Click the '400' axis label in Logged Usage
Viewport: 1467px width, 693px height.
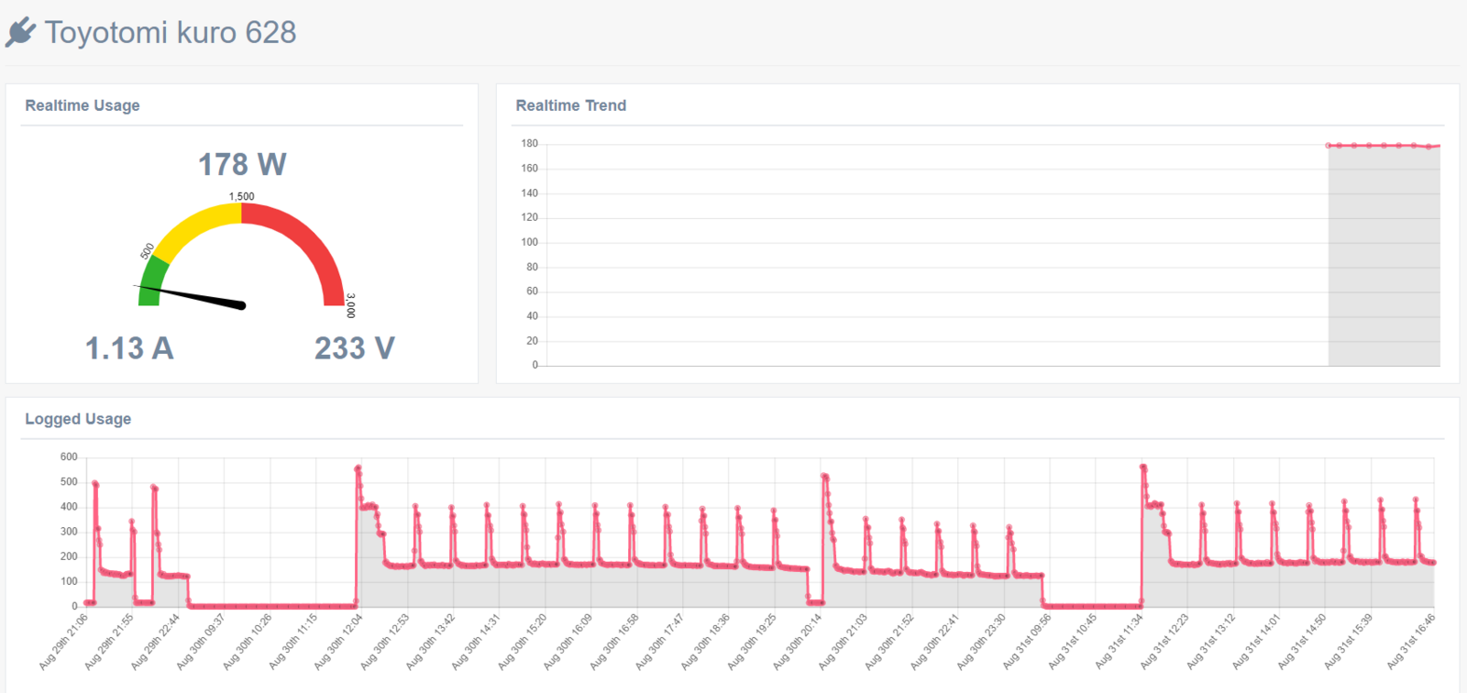[69, 507]
